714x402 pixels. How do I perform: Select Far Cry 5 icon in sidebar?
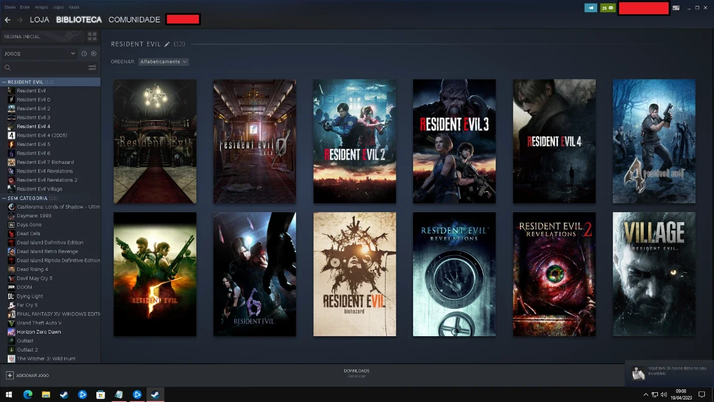coord(11,305)
